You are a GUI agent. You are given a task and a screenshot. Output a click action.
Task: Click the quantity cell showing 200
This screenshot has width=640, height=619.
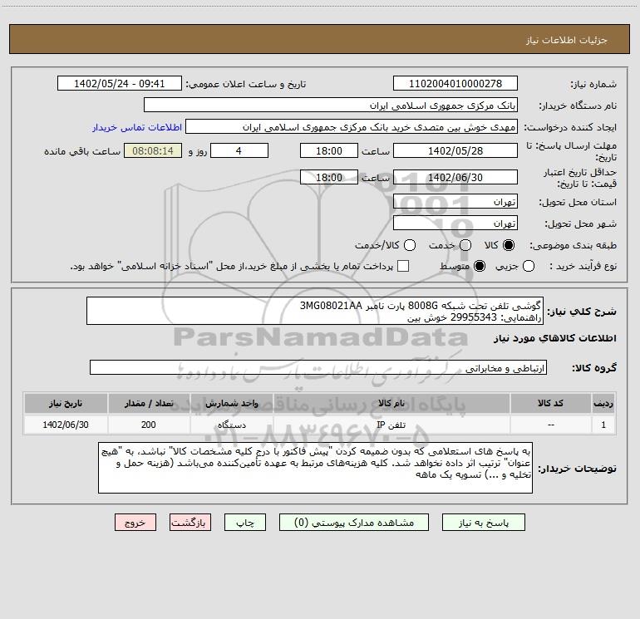pyautogui.click(x=149, y=425)
